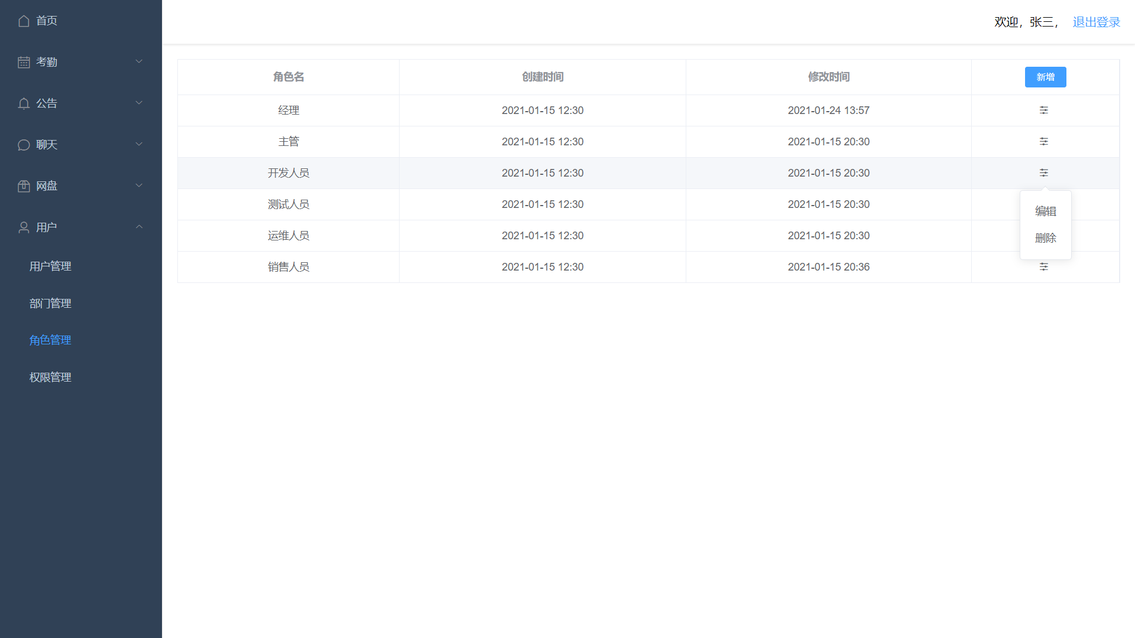Expand the 考勤 menu chevron
This screenshot has width=1135, height=638.
click(139, 61)
